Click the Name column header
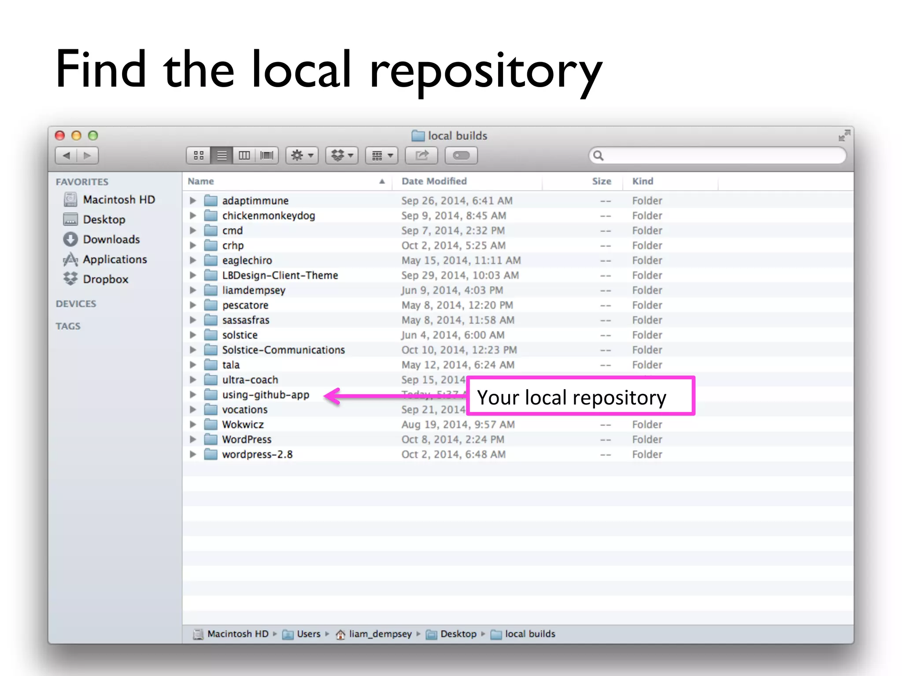This screenshot has height=676, width=902. coord(201,181)
